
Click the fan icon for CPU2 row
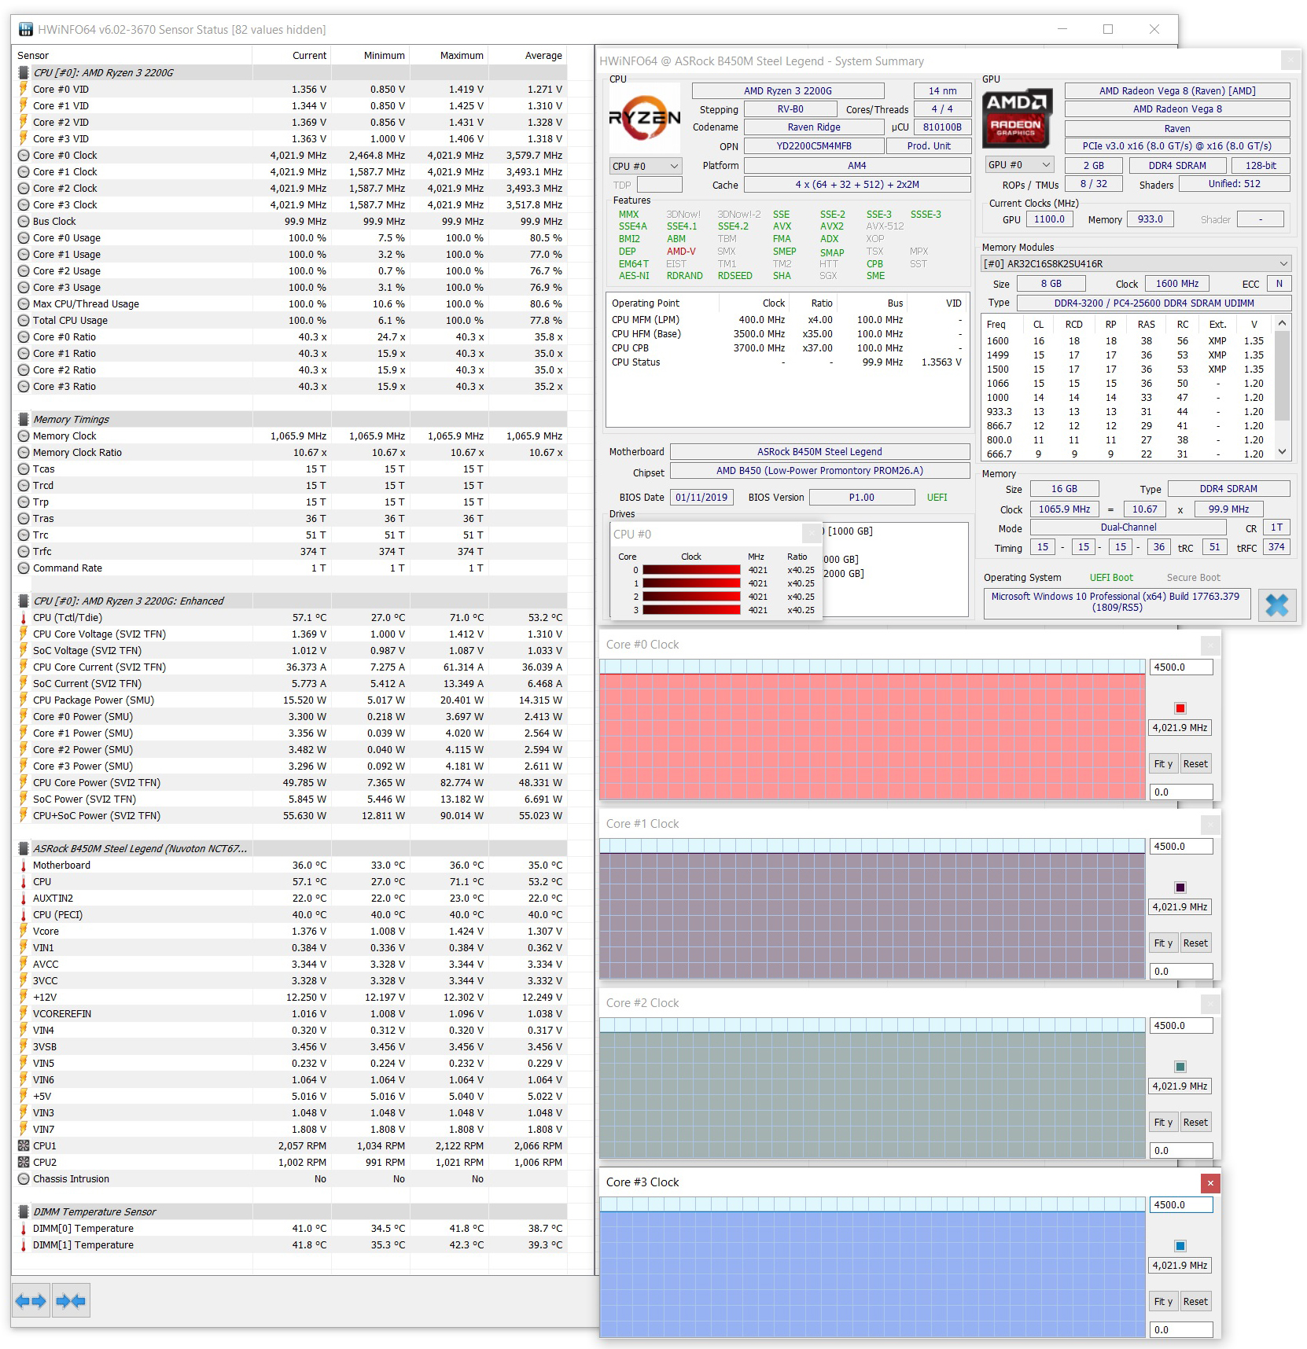coord(24,1162)
